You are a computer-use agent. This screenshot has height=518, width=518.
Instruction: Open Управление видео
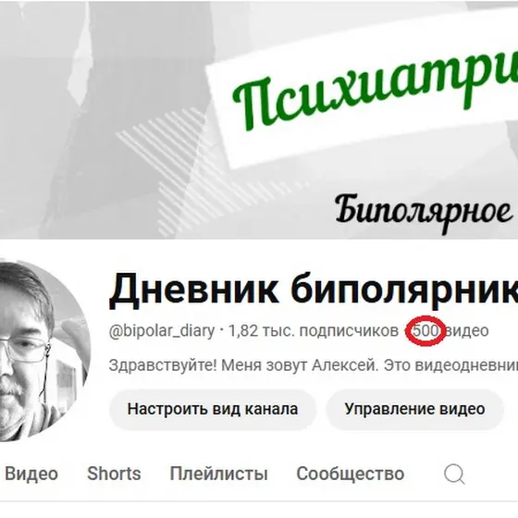click(415, 409)
